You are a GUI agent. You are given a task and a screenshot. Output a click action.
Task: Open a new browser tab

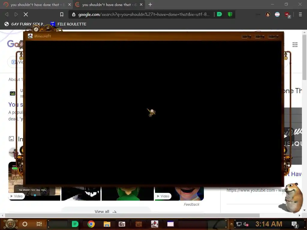pos(150,4)
